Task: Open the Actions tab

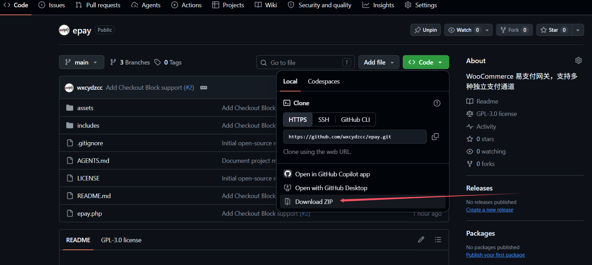Action: point(186,5)
